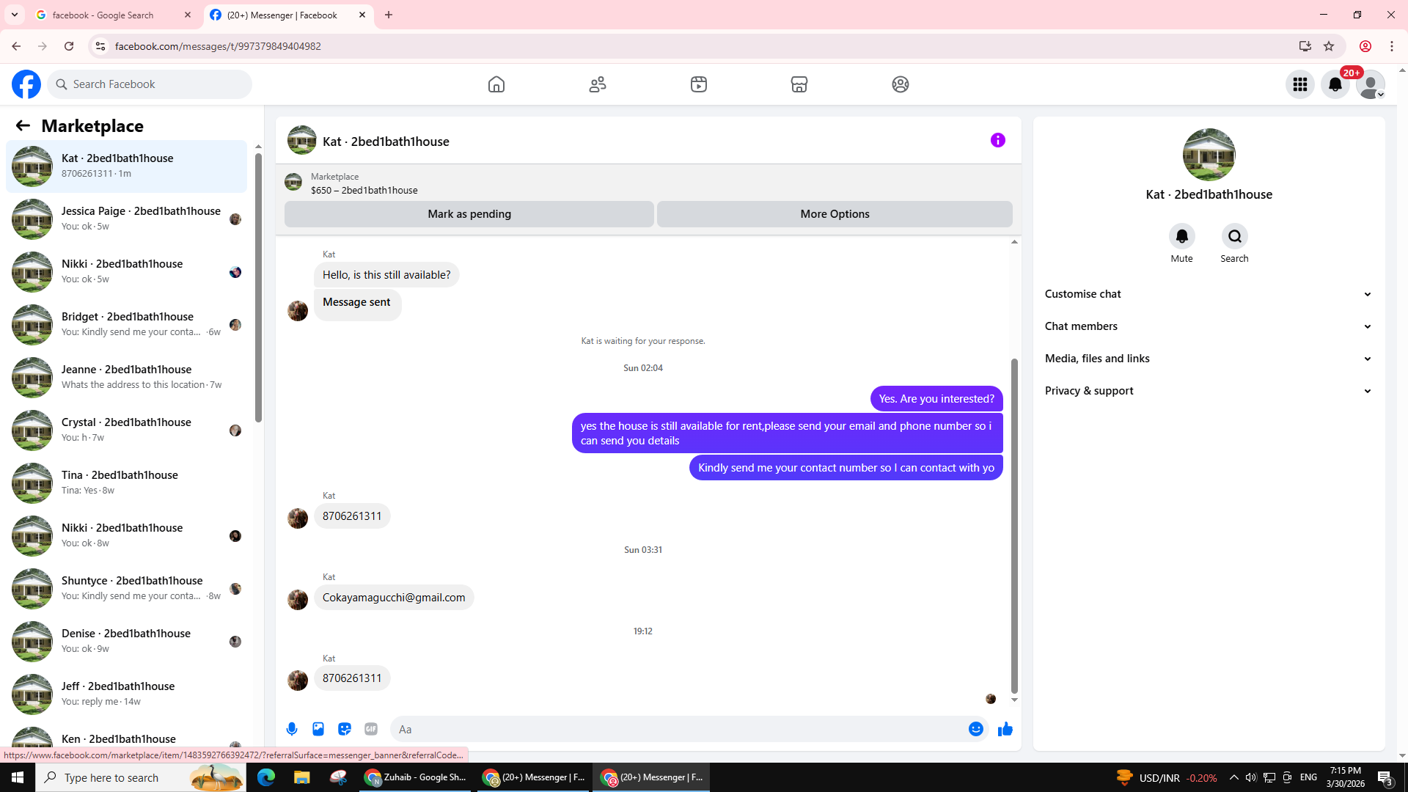Toggle the conversation information panel
1408x792 pixels.
coord(997,140)
